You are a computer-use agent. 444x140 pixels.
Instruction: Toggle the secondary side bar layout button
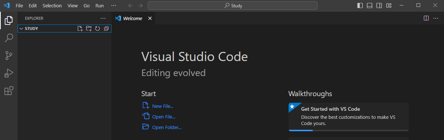tap(379, 5)
